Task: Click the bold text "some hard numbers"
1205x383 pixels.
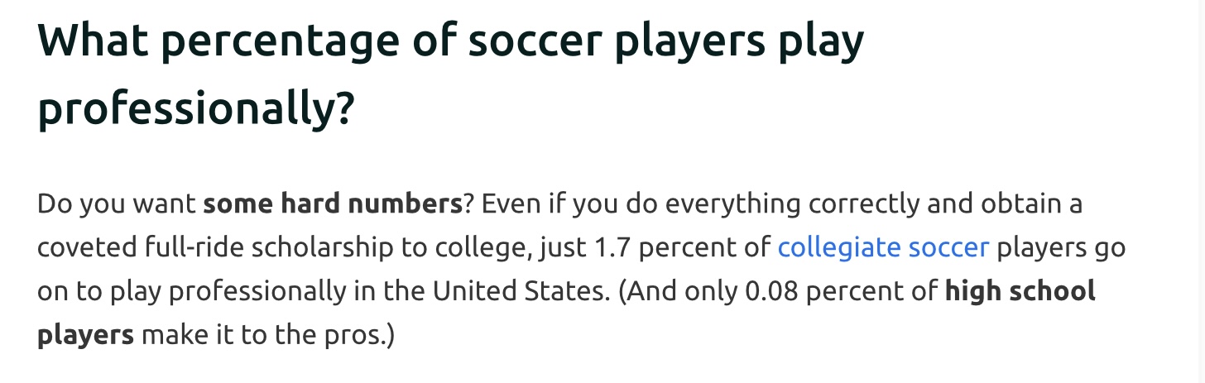Action: 333,203
